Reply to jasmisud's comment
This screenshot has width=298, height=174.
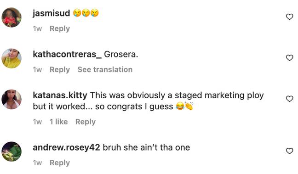tap(60, 28)
